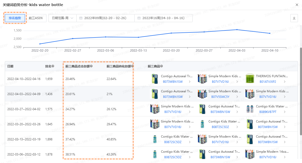Click conversion-share value 29.47%
This screenshot has height=163, width=302.
[x=111, y=124]
